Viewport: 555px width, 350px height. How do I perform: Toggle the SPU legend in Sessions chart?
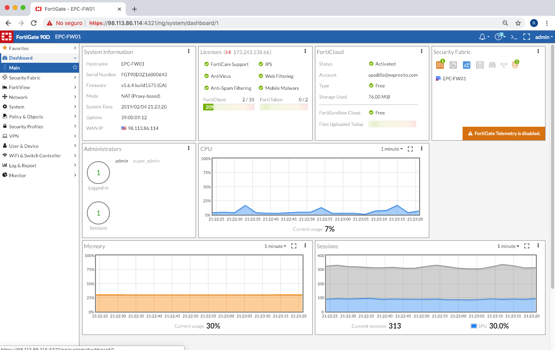(x=478, y=326)
